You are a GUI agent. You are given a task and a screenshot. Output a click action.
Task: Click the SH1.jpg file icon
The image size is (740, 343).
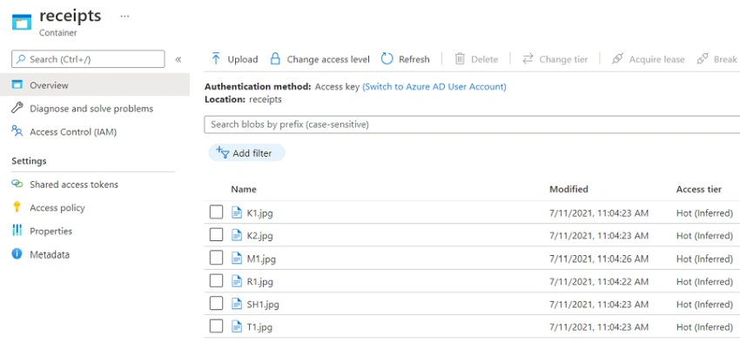tap(237, 304)
